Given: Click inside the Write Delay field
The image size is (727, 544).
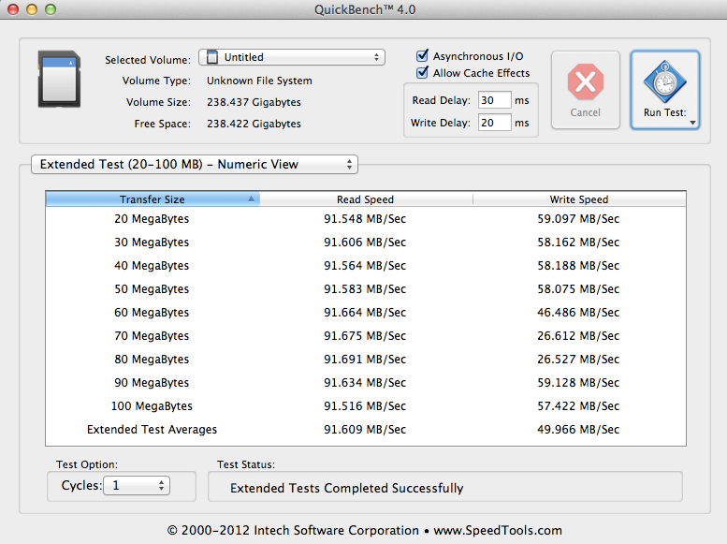Looking at the screenshot, I should coord(493,123).
